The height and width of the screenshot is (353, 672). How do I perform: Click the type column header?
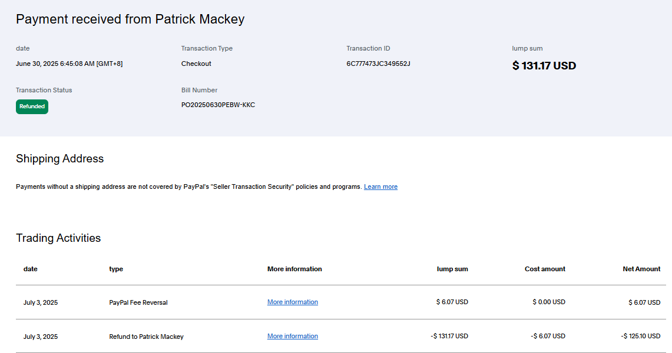(x=116, y=269)
